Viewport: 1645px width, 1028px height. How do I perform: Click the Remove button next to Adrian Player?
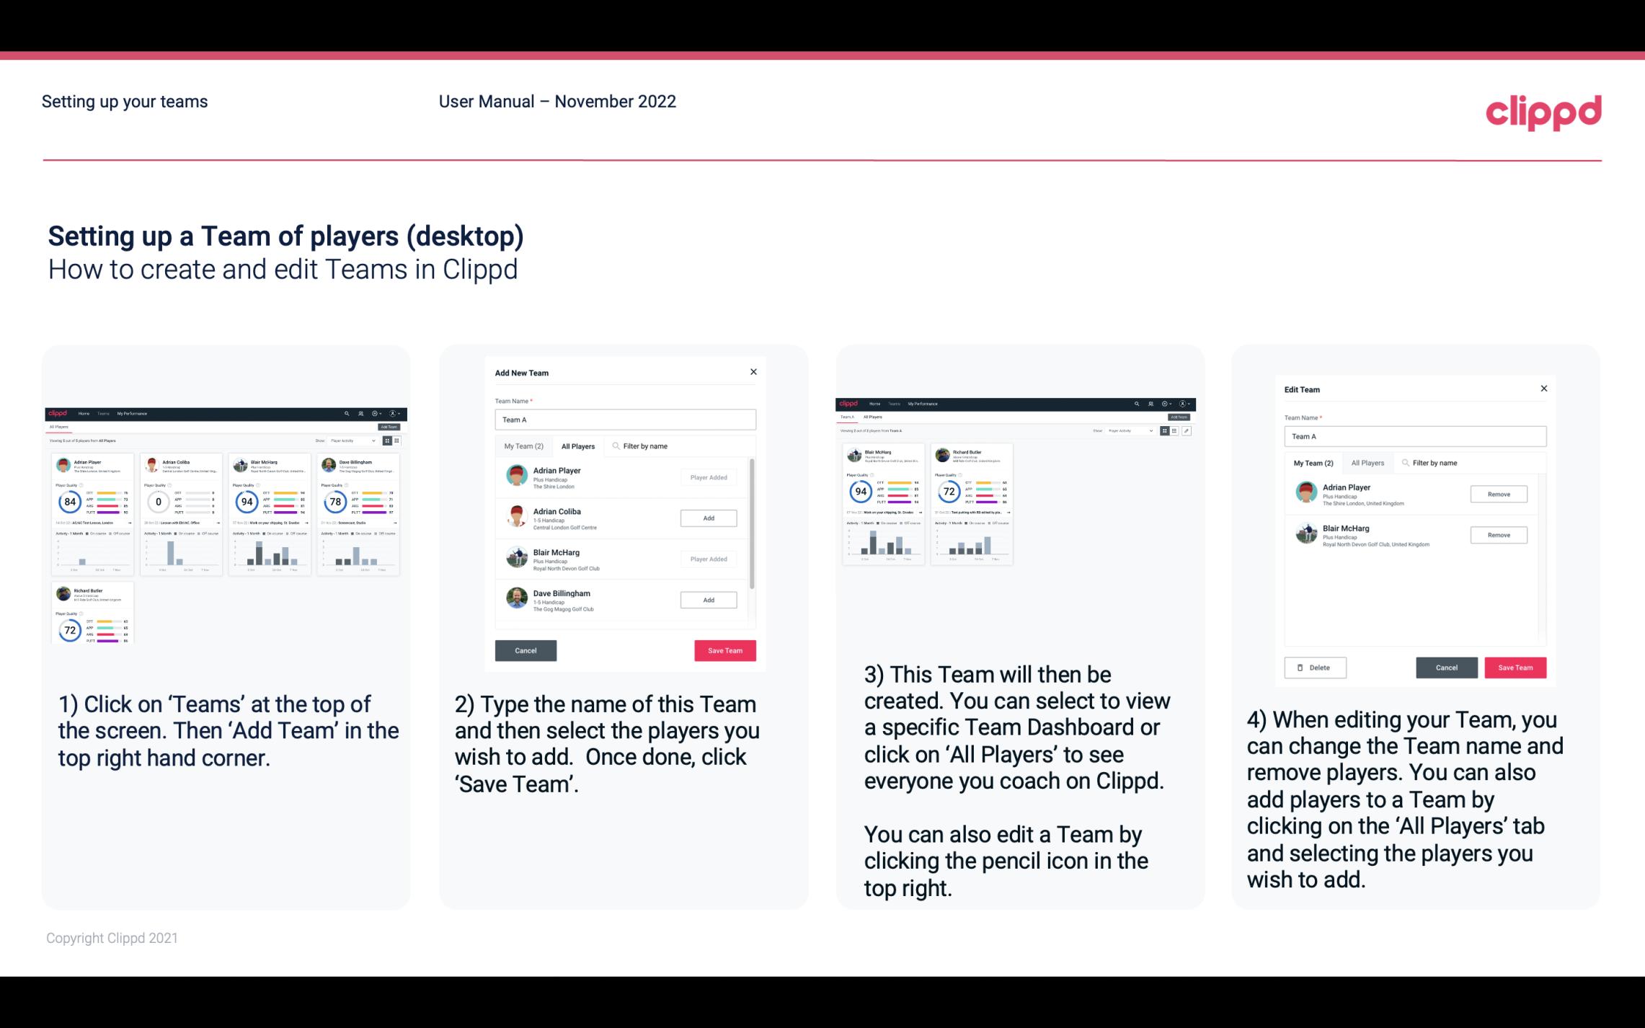pos(1498,495)
